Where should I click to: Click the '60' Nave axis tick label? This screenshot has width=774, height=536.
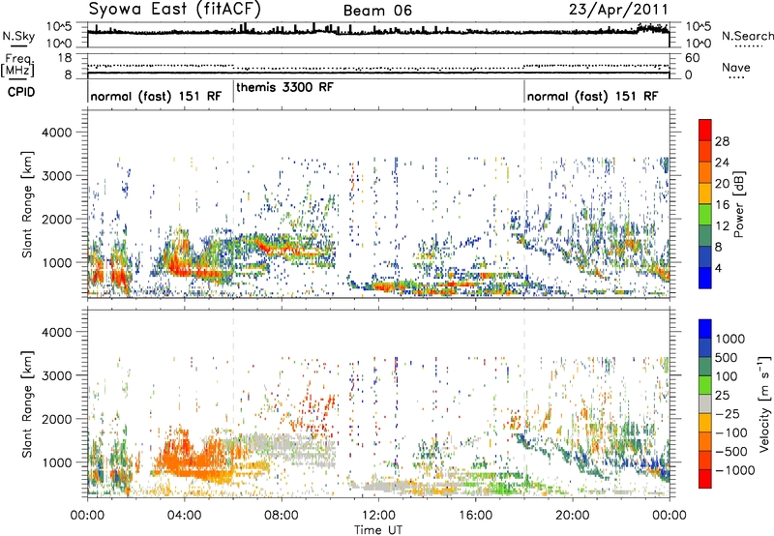pyautogui.click(x=692, y=58)
